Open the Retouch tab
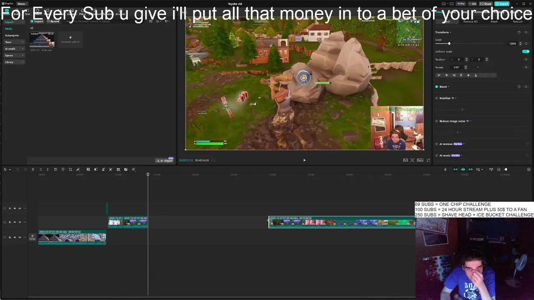534x300 pixels. coord(517,21)
